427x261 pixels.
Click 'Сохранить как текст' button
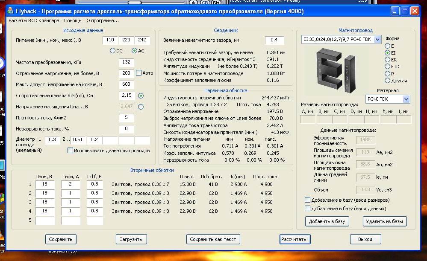click(x=213, y=239)
